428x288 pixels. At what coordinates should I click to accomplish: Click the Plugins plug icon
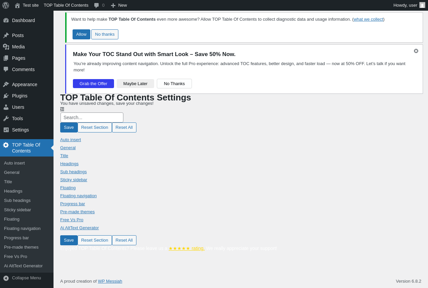pos(6,96)
